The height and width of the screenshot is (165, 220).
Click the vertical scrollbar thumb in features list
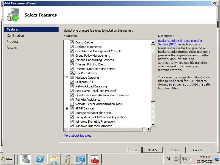pyautogui.click(x=153, y=77)
